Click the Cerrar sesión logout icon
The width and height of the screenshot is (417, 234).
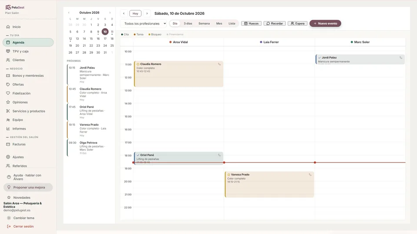coord(9,226)
